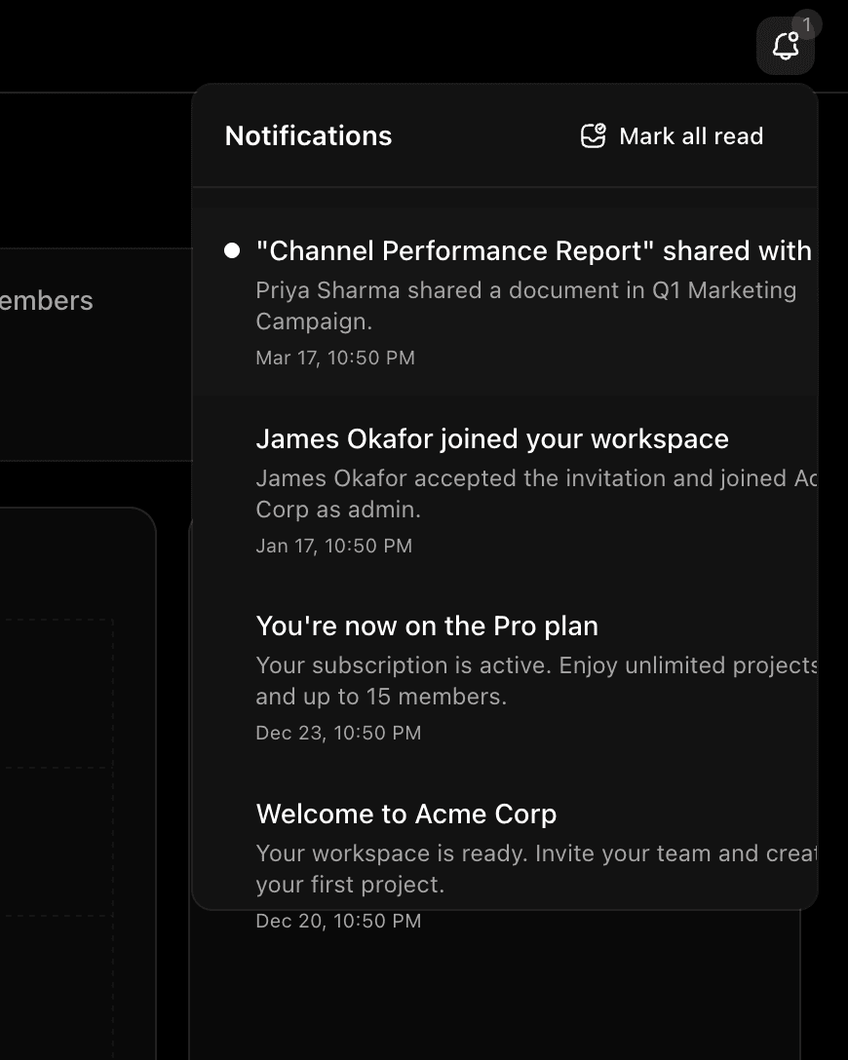The width and height of the screenshot is (848, 1060).
Task: Select the Members section label
Action: 46,301
